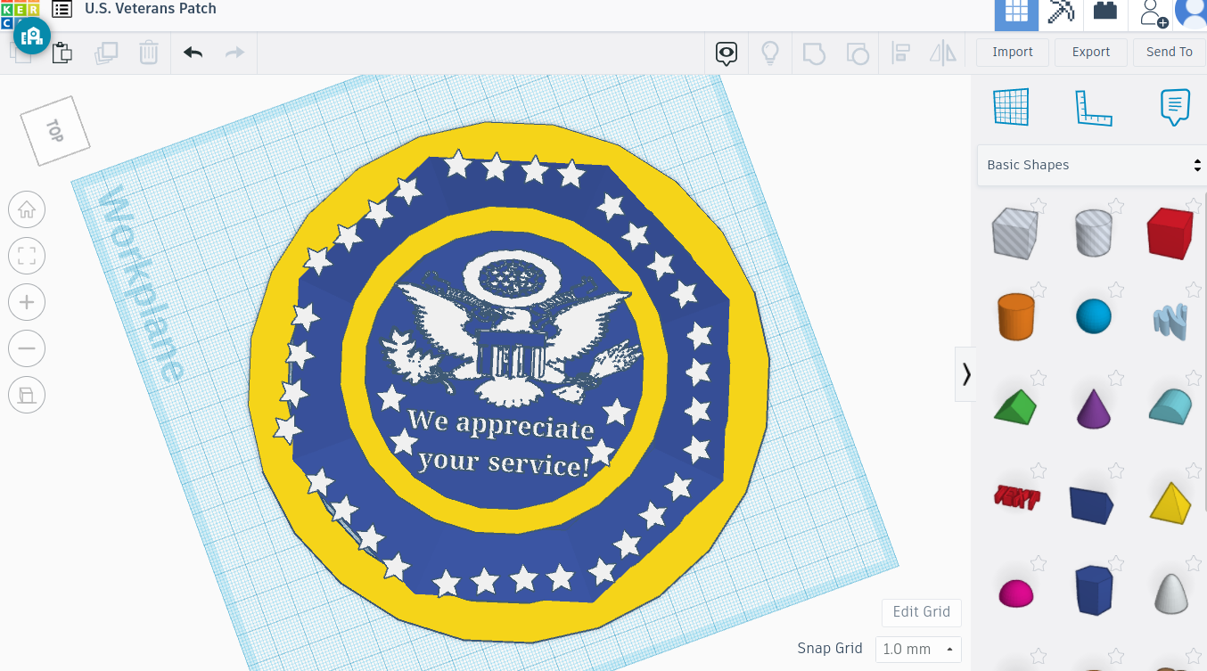Zoom in with the plus button
Viewport: 1207px width, 671px height.
pyautogui.click(x=27, y=303)
